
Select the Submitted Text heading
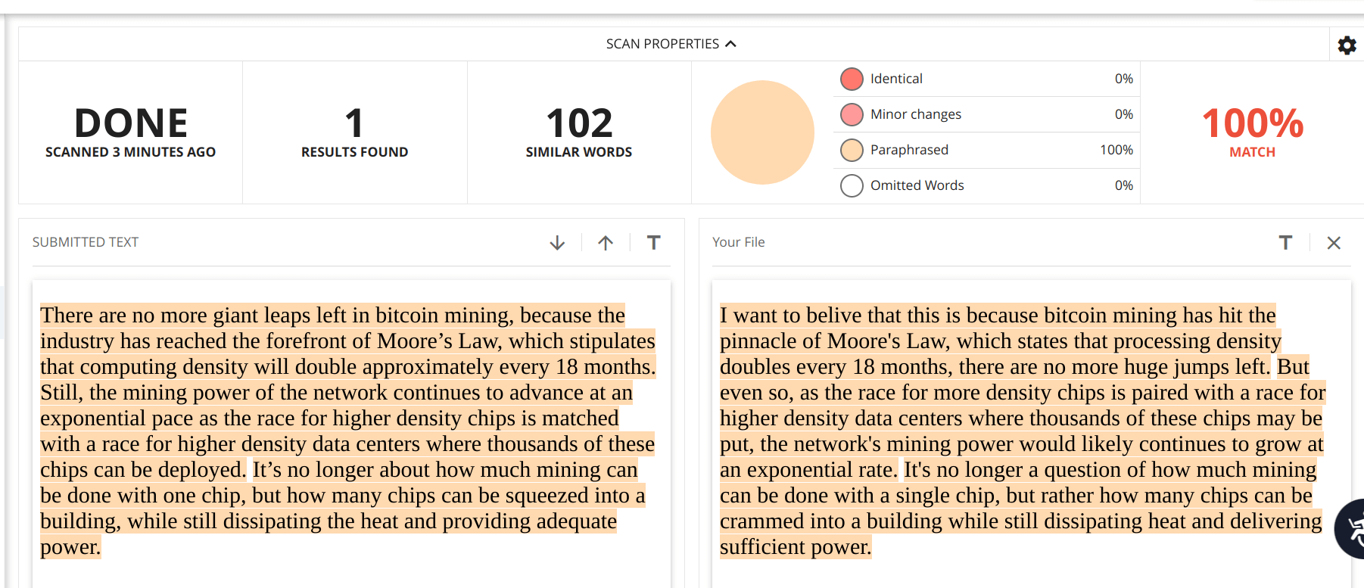coord(86,242)
